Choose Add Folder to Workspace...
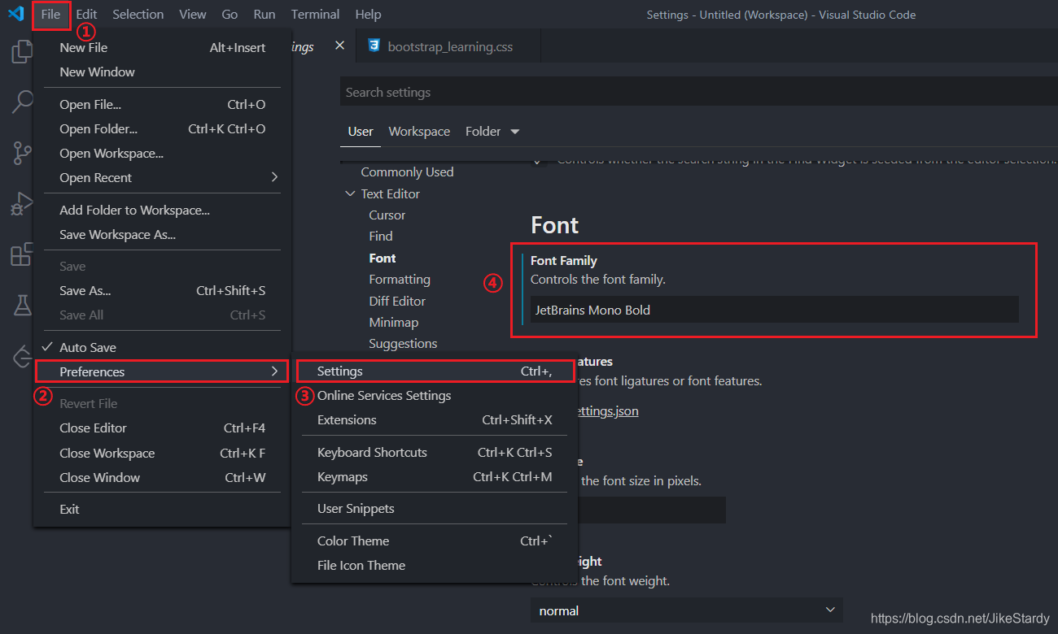This screenshot has height=634, width=1058. [x=161, y=210]
